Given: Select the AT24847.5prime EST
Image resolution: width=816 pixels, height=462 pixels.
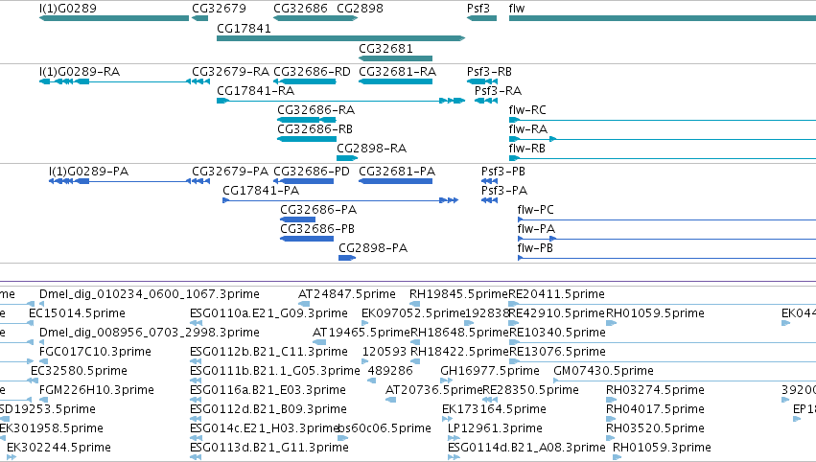Looking at the screenshot, I should (304, 304).
